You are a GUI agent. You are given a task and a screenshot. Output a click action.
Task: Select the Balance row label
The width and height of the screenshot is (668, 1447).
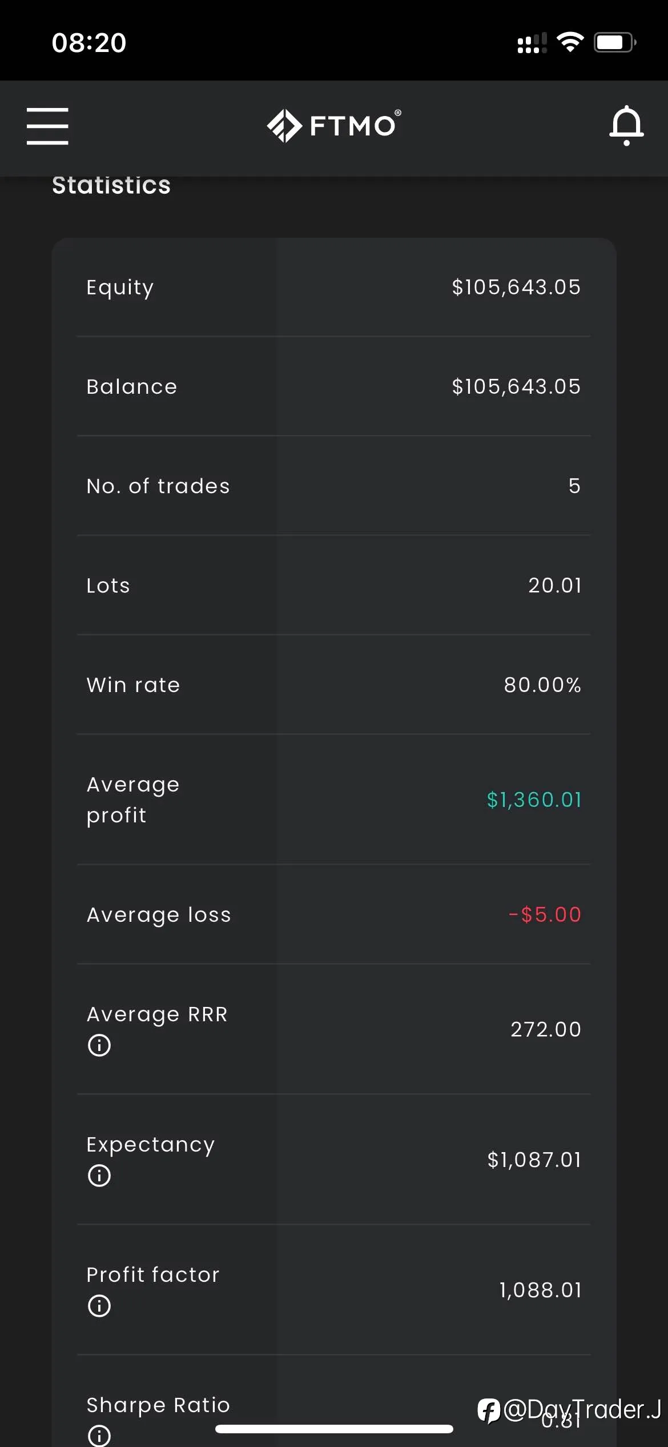tap(132, 387)
